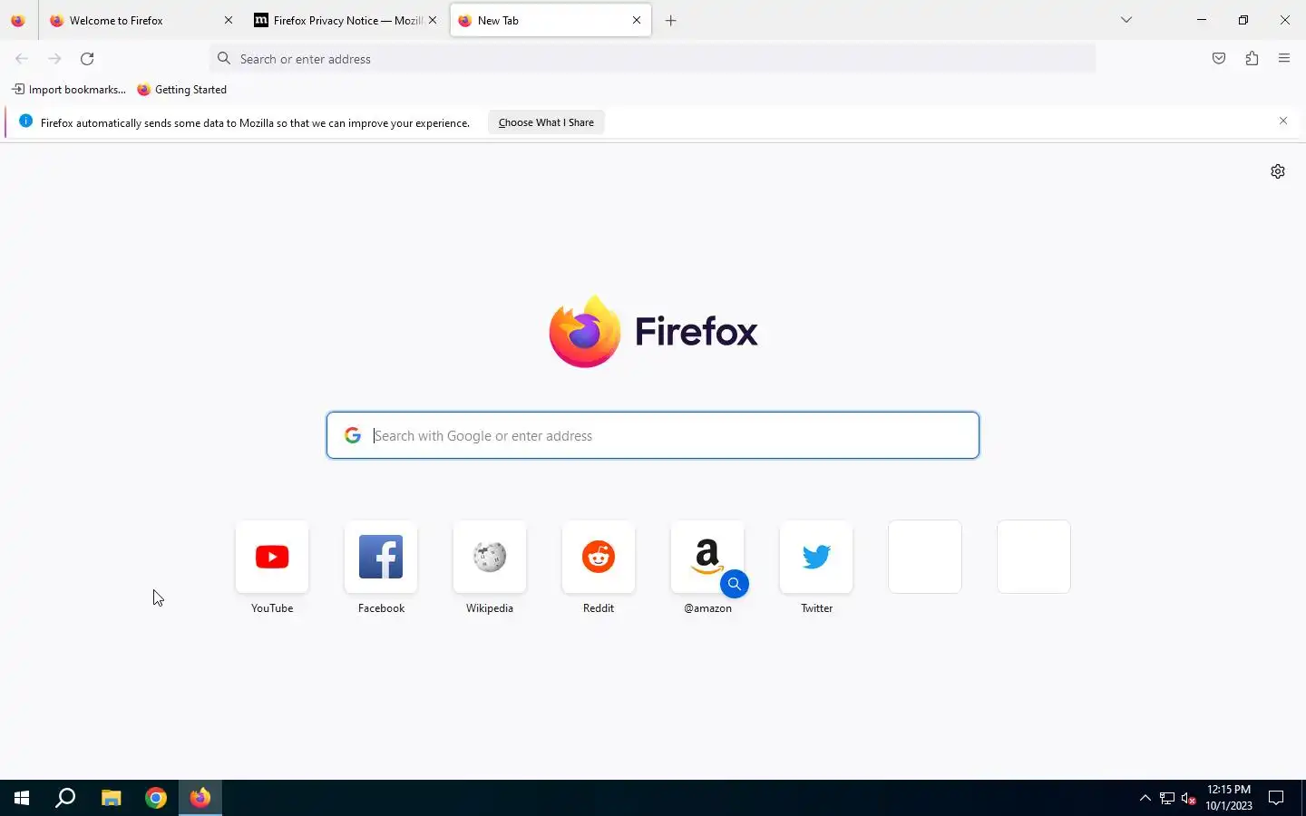
Task: Open the Extensions puzzle icon
Action: pos(1252,59)
